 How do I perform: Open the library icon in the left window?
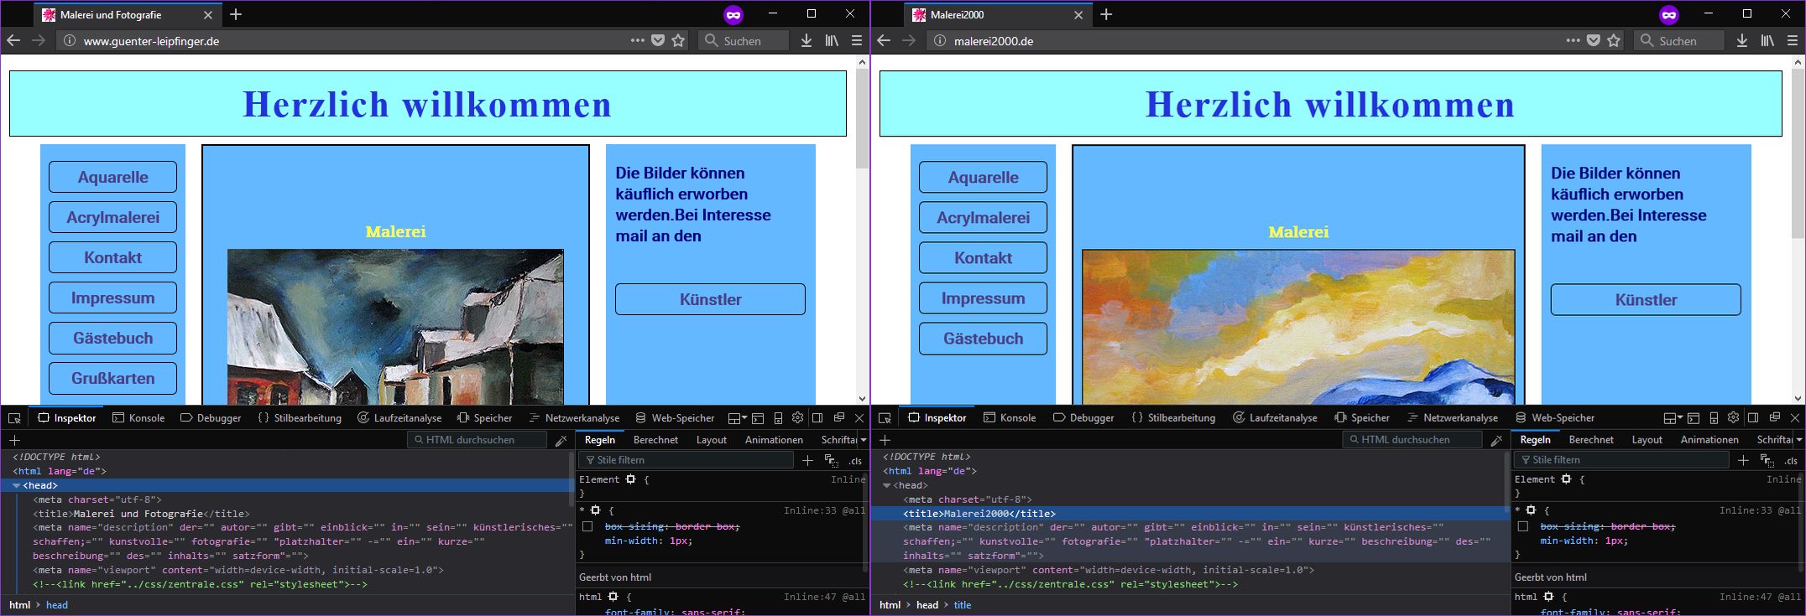832,40
